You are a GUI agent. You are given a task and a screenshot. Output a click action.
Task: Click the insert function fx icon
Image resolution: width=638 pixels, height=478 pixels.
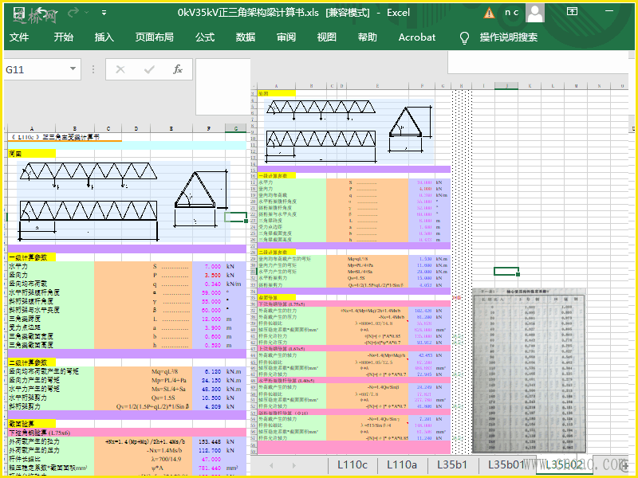click(178, 69)
